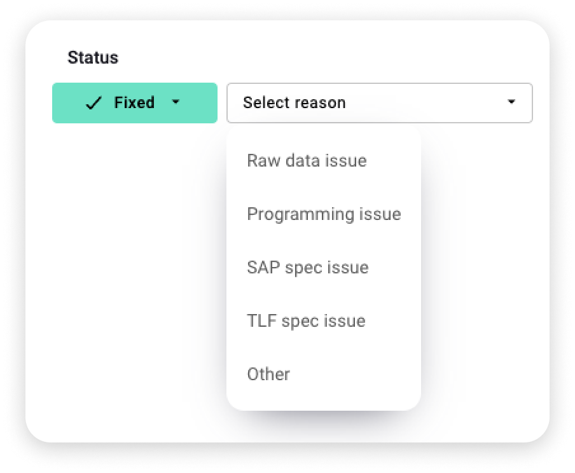The image size is (575, 473).
Task: Click the caret icon on the Fixed button
Action: 177,102
